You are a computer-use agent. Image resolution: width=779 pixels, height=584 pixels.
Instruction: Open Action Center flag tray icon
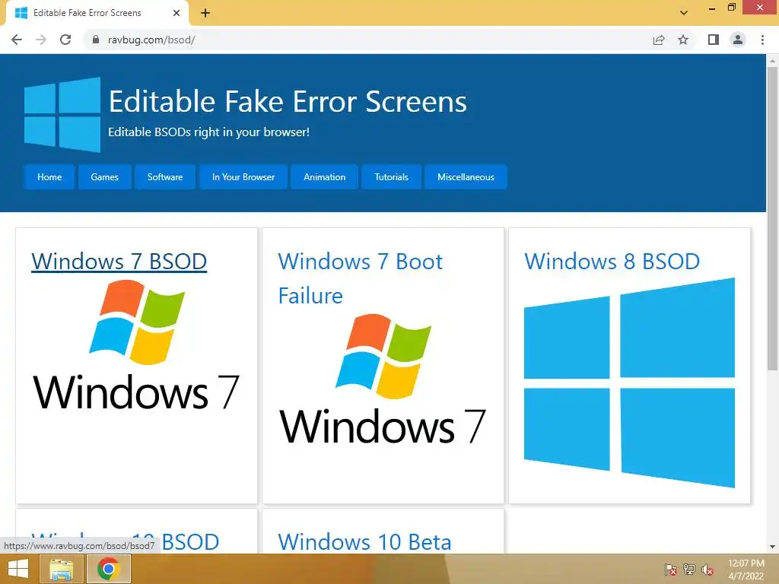(x=671, y=570)
